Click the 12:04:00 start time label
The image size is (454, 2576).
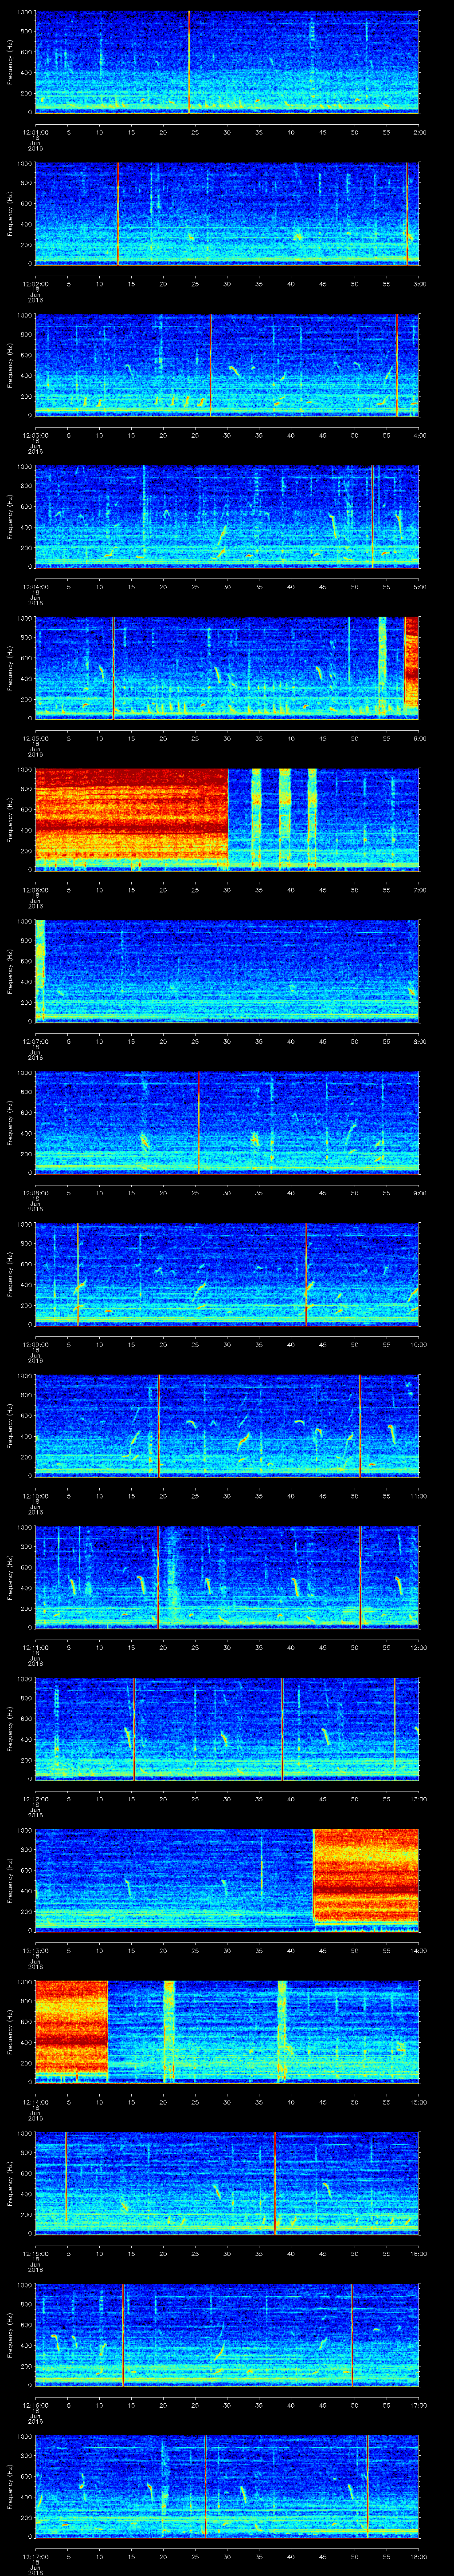click(36, 587)
